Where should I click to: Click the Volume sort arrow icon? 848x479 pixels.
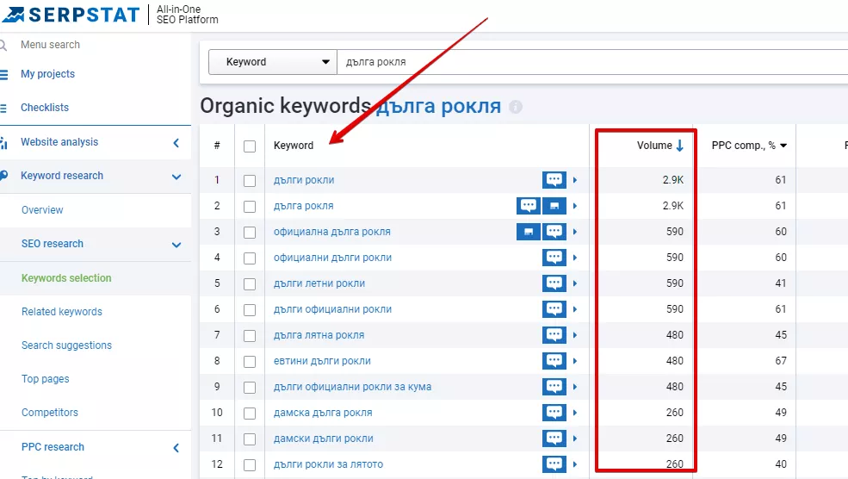[x=680, y=146]
